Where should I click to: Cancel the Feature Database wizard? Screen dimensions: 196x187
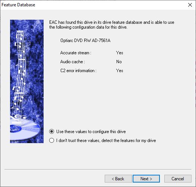click(x=178, y=179)
